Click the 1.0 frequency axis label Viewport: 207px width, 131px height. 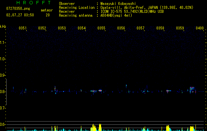click(3, 59)
